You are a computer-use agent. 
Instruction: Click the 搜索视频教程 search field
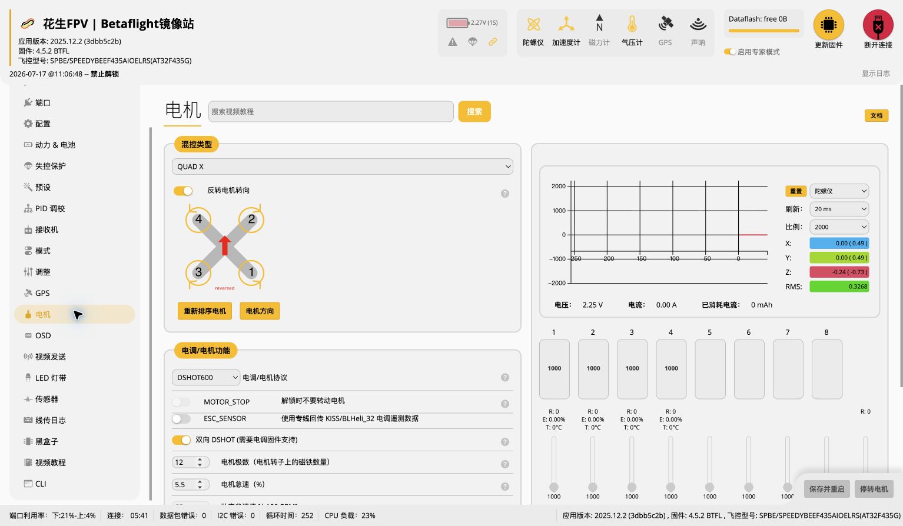(331, 111)
